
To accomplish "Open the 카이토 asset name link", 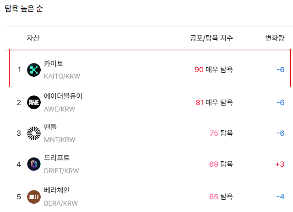I will 54,64.
